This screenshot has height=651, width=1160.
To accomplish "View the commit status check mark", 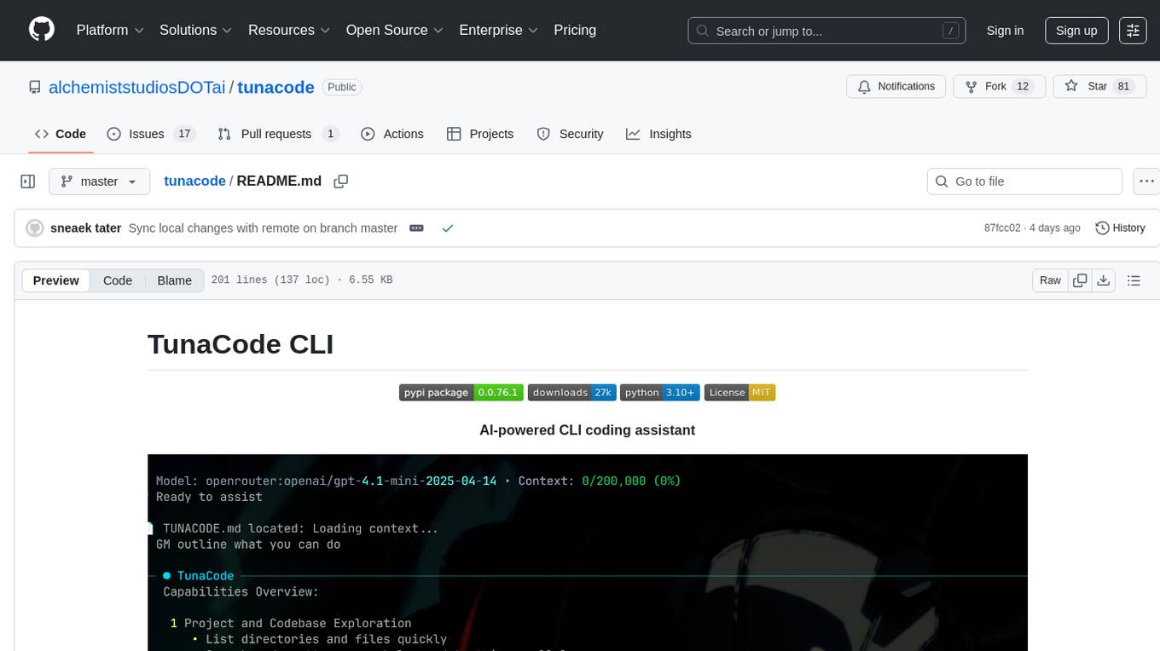I will [447, 228].
